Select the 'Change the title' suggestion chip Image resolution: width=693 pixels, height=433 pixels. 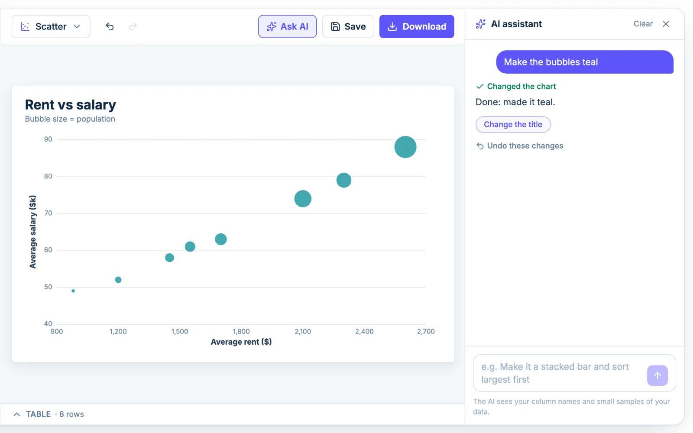click(x=513, y=124)
